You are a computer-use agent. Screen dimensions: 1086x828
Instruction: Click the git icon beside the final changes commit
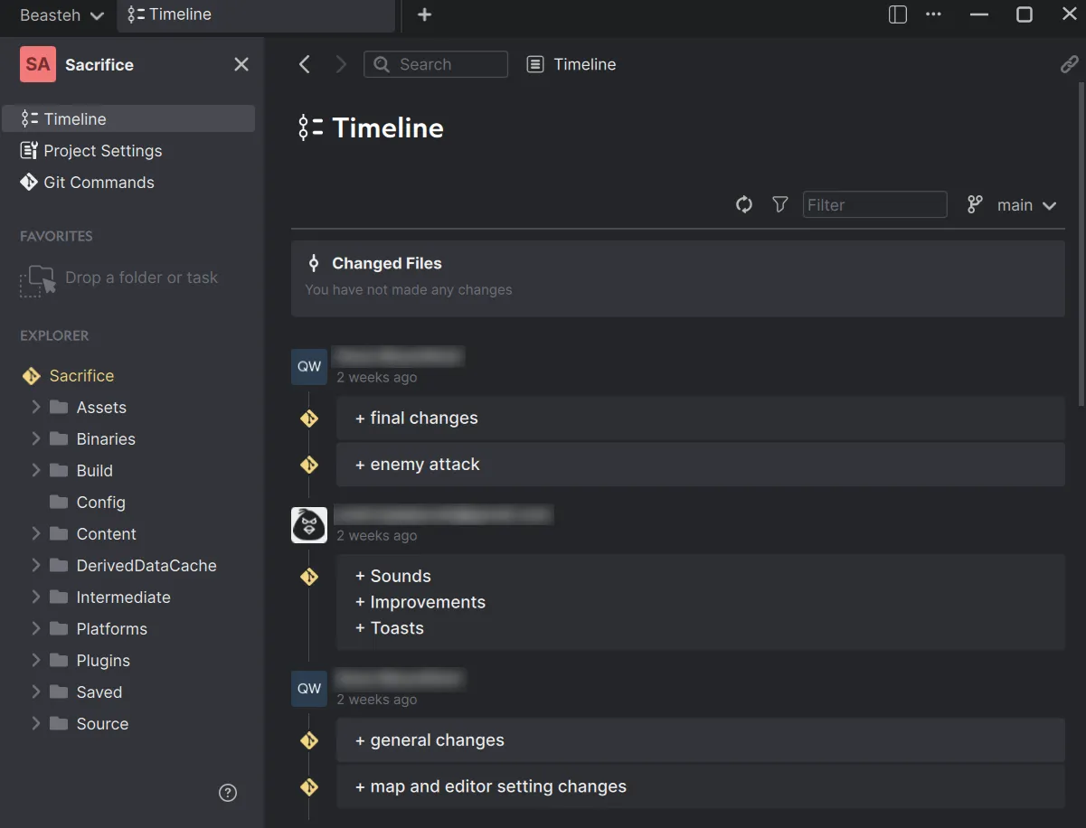[308, 418]
